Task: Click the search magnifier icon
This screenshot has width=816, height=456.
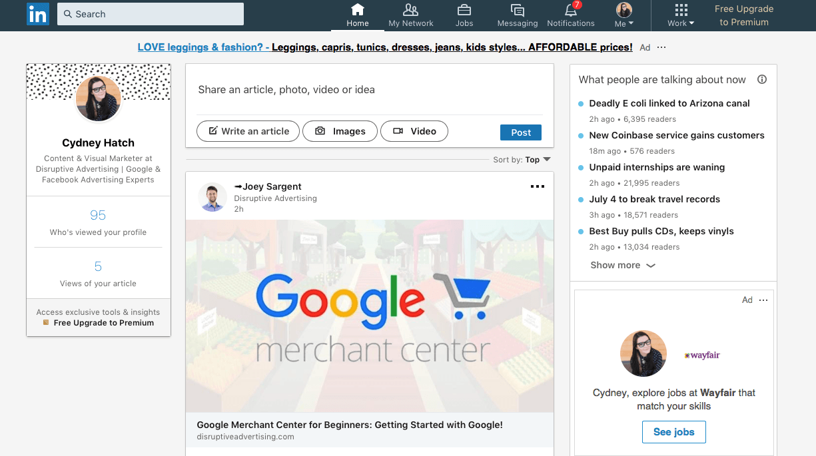Action: pyautogui.click(x=68, y=14)
